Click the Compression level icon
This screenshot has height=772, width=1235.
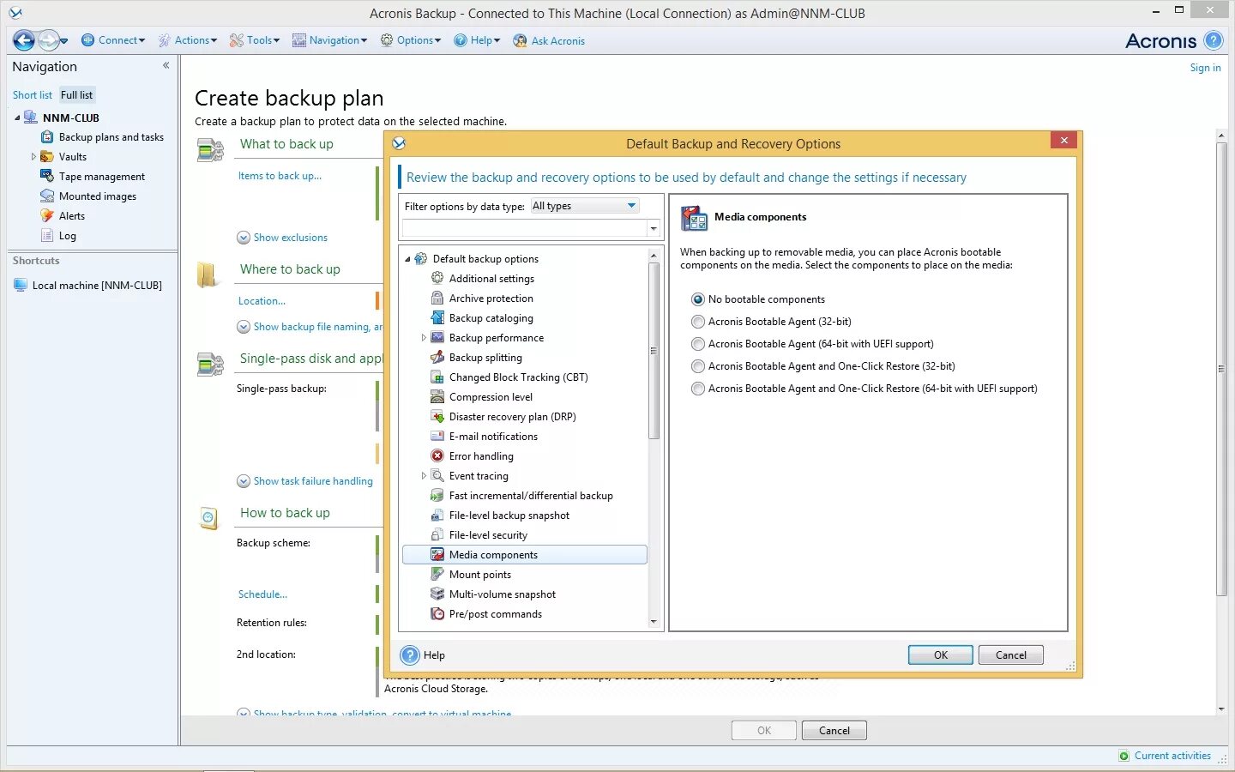pyautogui.click(x=437, y=397)
